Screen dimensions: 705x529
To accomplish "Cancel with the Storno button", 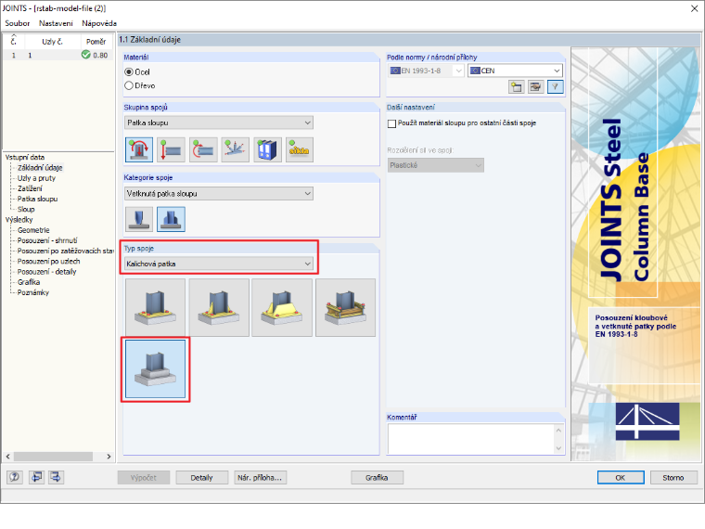I will pos(673,478).
